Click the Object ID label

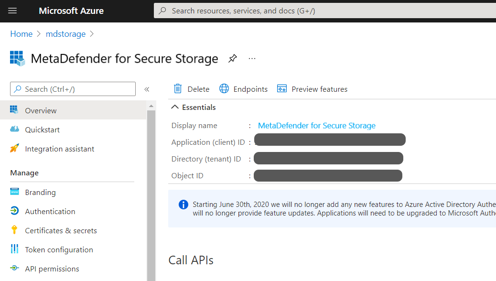(x=187, y=176)
